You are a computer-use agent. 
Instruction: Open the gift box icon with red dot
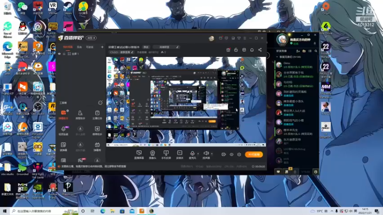(228, 50)
